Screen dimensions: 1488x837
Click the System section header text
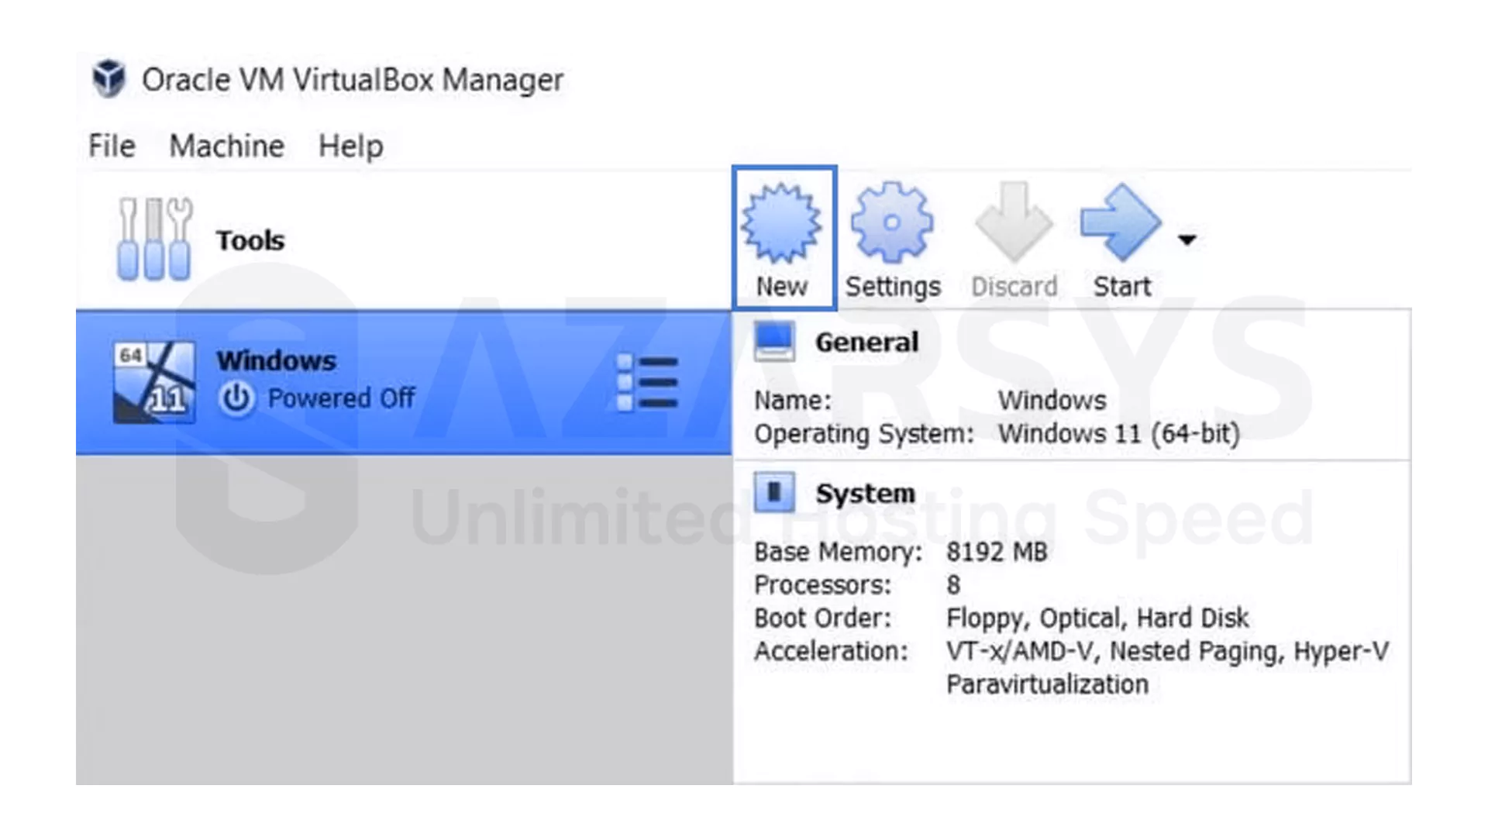point(865,493)
